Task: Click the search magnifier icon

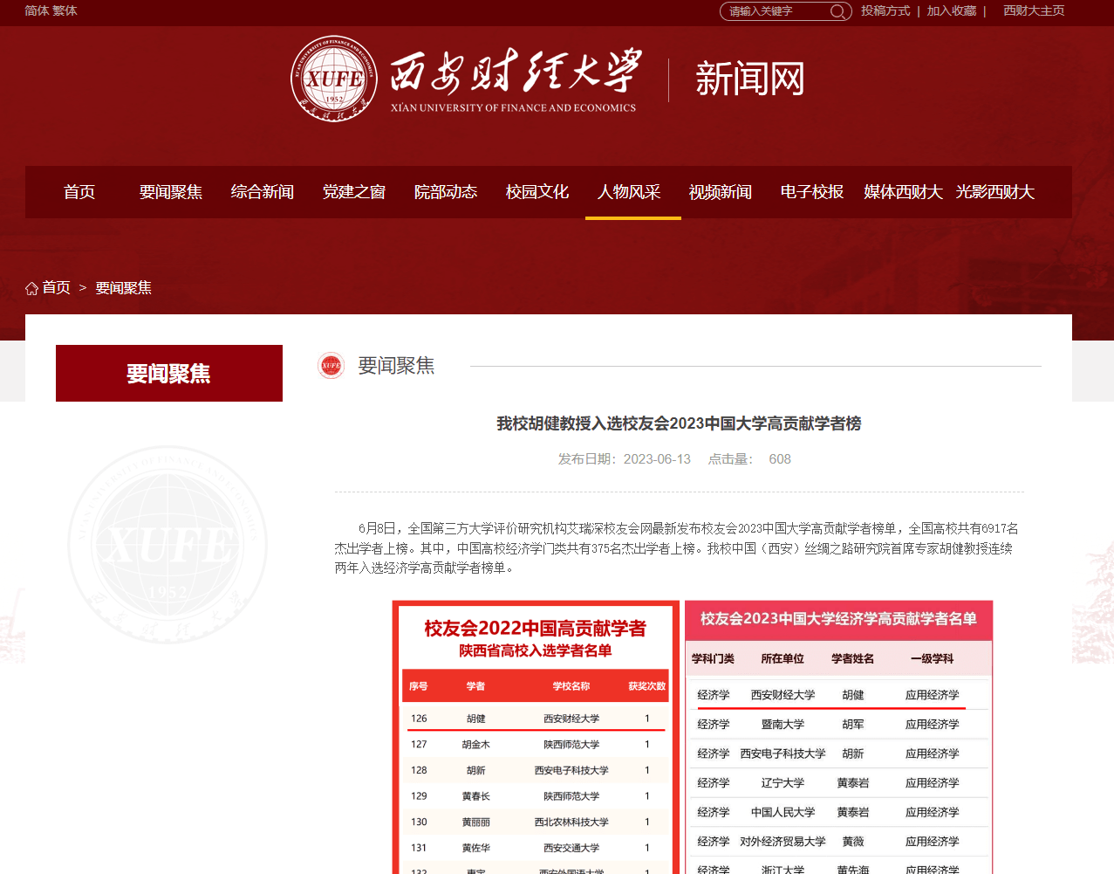Action: click(x=837, y=11)
